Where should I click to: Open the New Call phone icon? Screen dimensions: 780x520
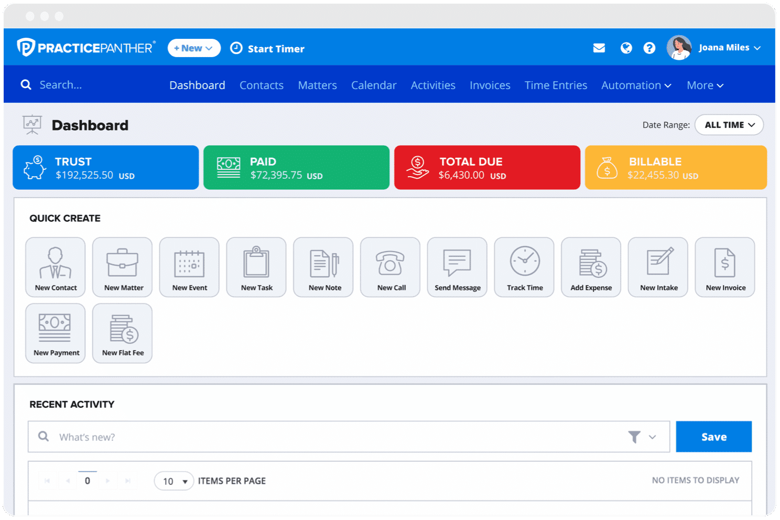[x=390, y=267]
